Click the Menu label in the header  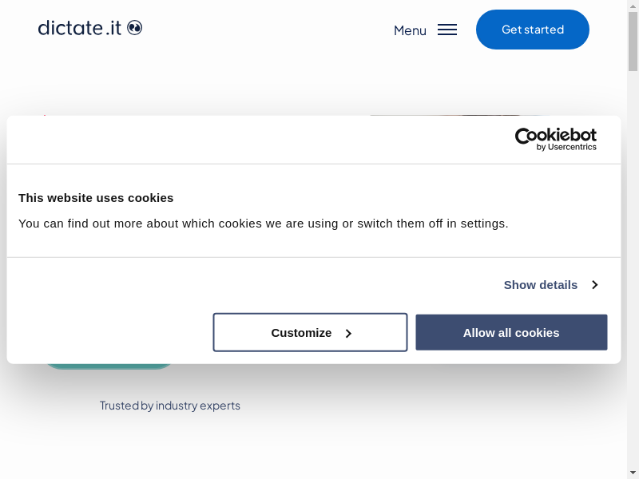coord(410,30)
